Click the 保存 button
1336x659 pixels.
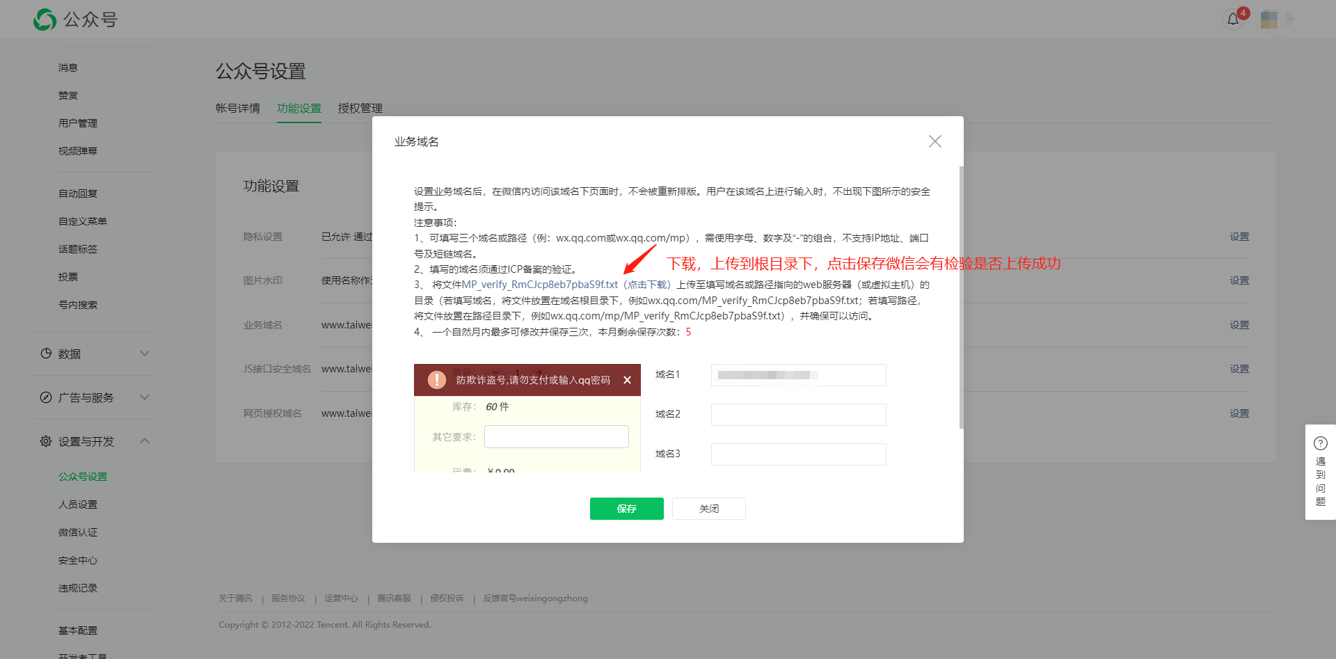[x=626, y=509]
